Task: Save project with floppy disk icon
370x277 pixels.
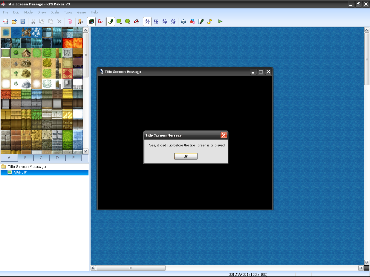Action: tap(23, 22)
